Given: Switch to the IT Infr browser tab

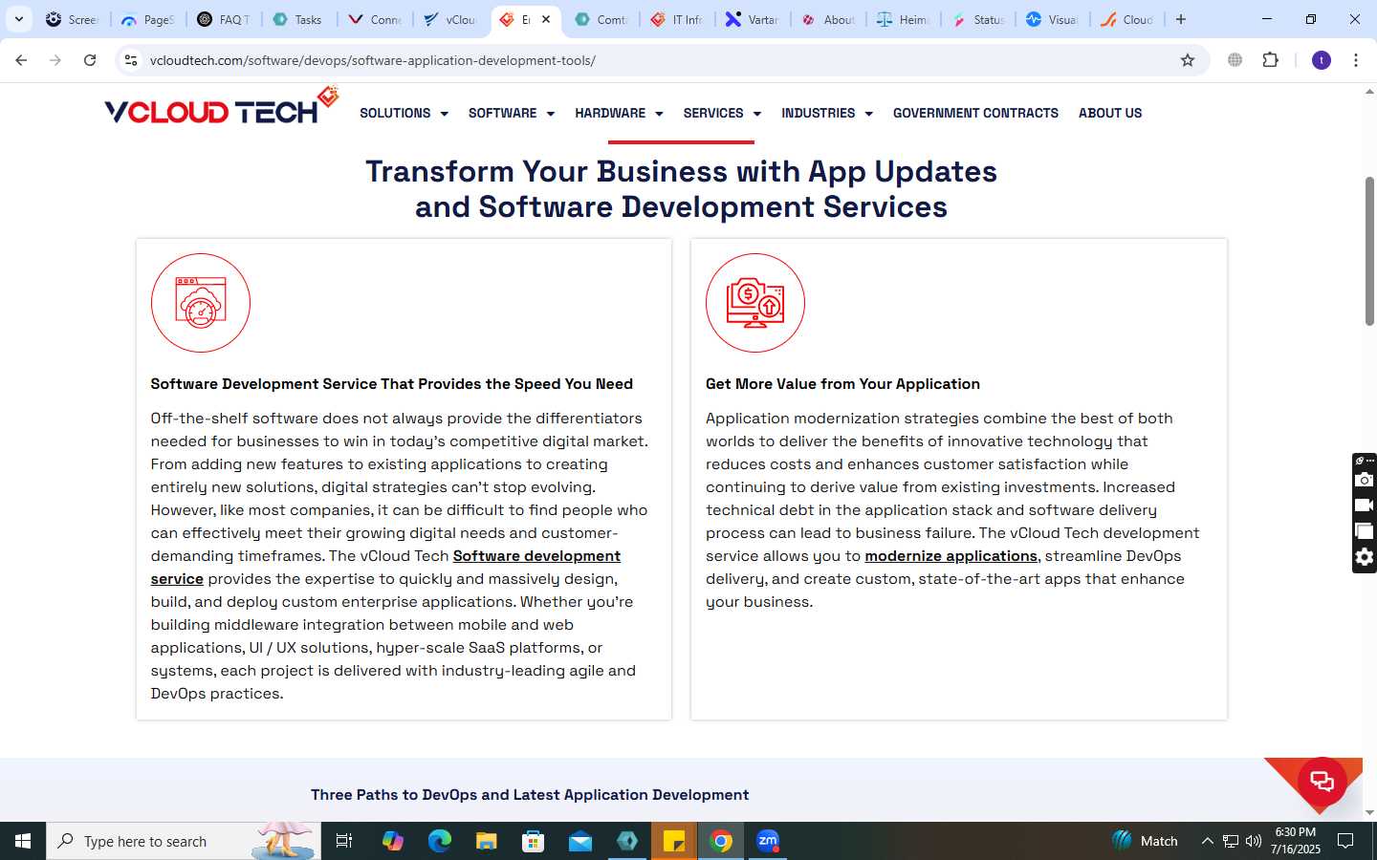Looking at the screenshot, I should tap(677, 19).
